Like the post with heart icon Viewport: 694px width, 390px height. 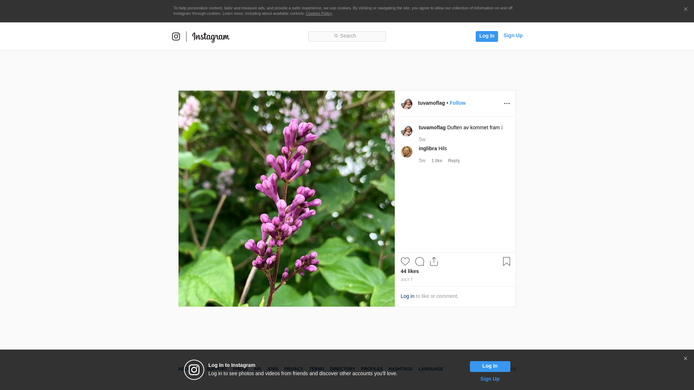coord(405,261)
